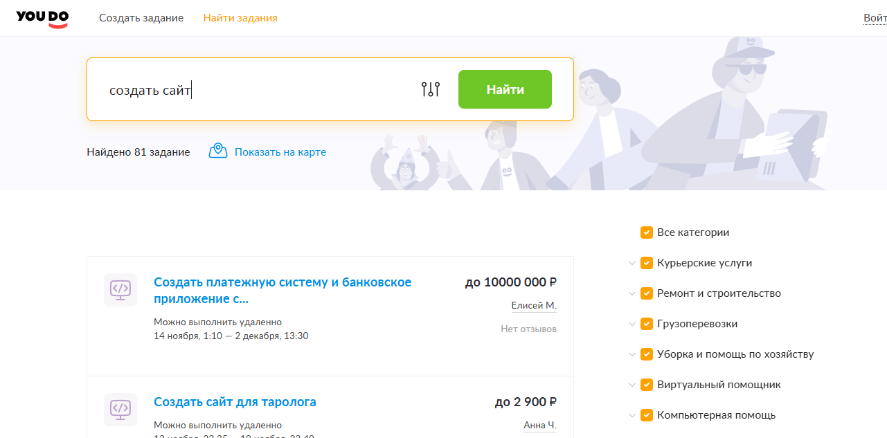This screenshot has width=887, height=438.
Task: Click the date 14 ноября, 1:10 — 2 декабря, 13:30
Action: click(x=231, y=336)
